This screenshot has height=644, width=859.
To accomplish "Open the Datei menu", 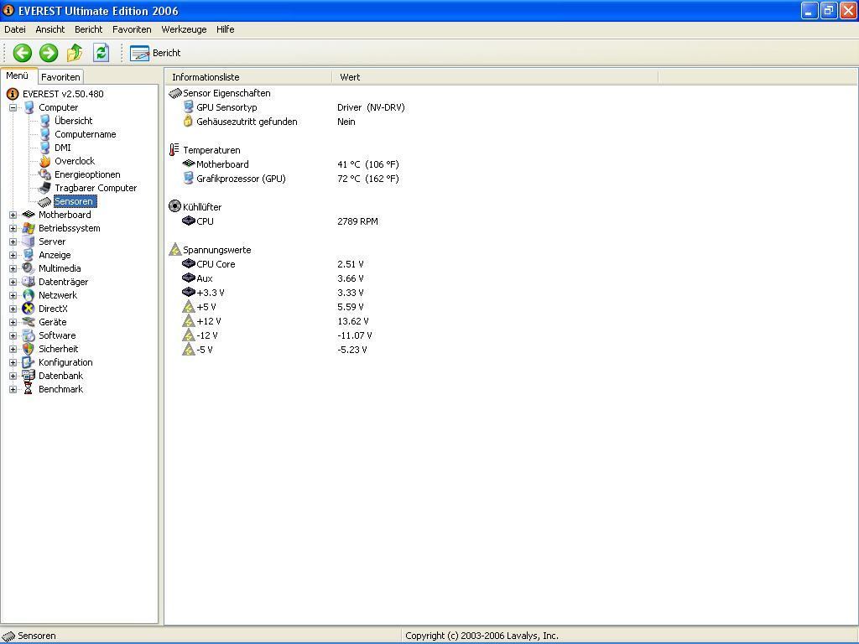I will [15, 29].
